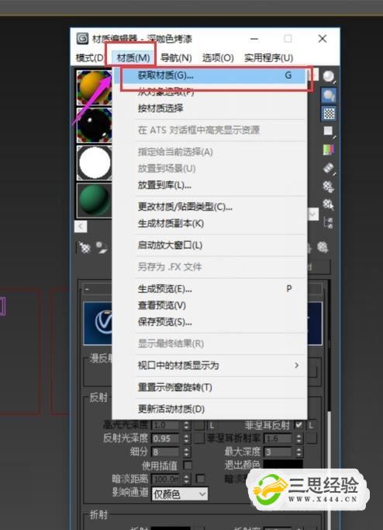
Task: Click the select by material icon
Action: [329, 204]
